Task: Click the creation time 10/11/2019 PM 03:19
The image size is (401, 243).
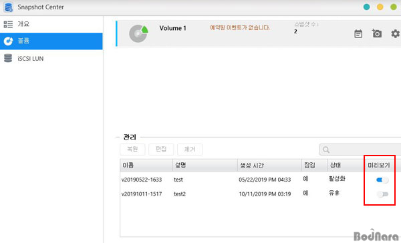Action: click(x=265, y=194)
